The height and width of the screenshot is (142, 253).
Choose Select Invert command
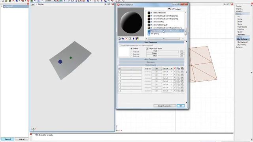240,22
